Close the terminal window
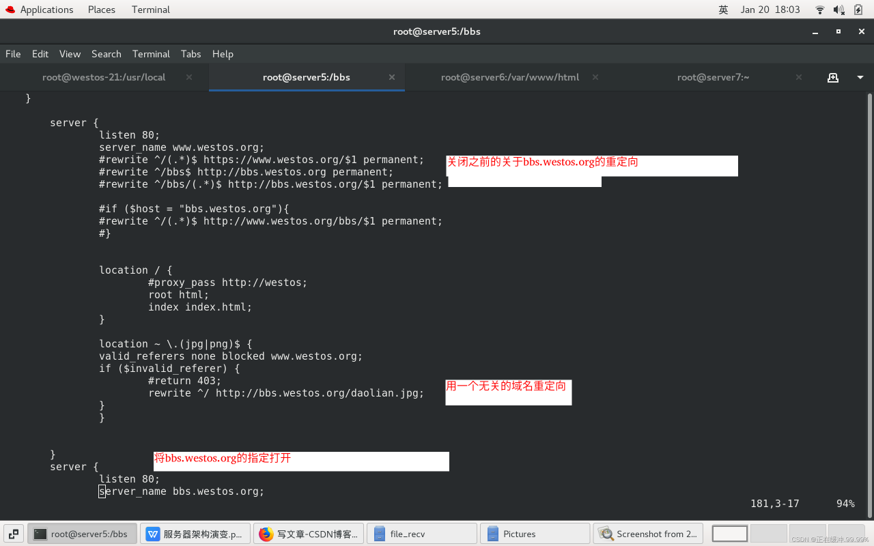Image resolution: width=874 pixels, height=546 pixels. [x=861, y=31]
